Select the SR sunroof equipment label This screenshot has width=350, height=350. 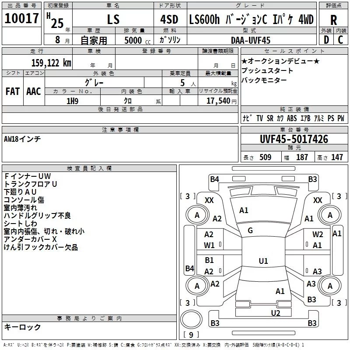pyautogui.click(x=270, y=119)
